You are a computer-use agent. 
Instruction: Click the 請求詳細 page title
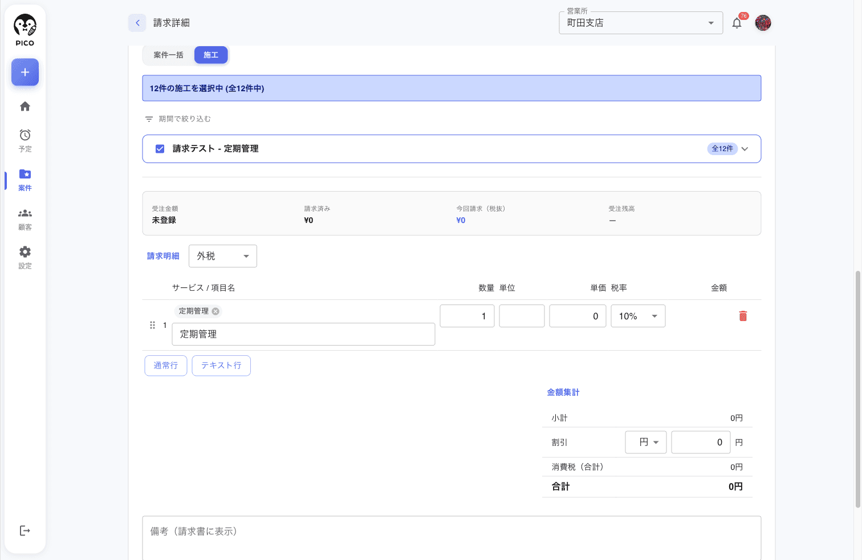click(x=172, y=23)
